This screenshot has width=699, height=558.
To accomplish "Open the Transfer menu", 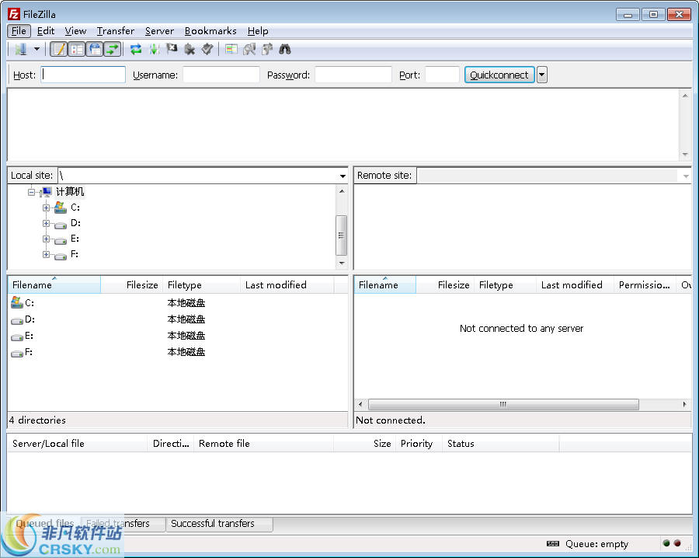I will click(116, 31).
